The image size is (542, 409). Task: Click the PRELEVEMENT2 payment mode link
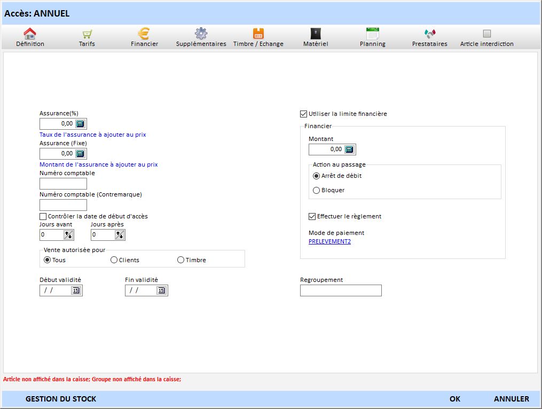329,241
